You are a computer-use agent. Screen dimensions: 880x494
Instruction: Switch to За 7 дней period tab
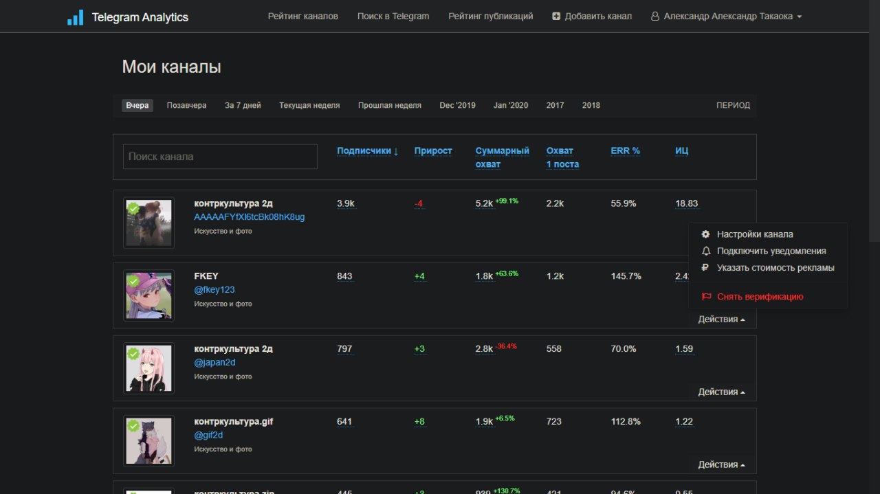click(243, 106)
